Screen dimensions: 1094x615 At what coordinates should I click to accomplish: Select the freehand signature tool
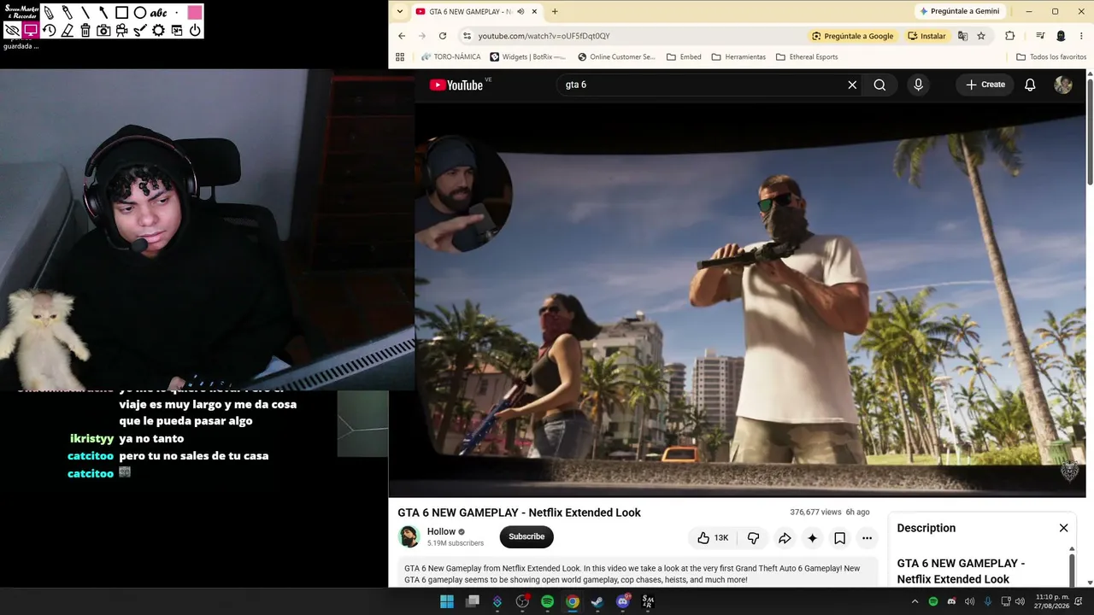click(140, 30)
